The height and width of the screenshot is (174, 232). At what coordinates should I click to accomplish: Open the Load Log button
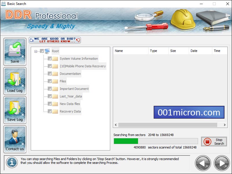pyautogui.click(x=15, y=81)
